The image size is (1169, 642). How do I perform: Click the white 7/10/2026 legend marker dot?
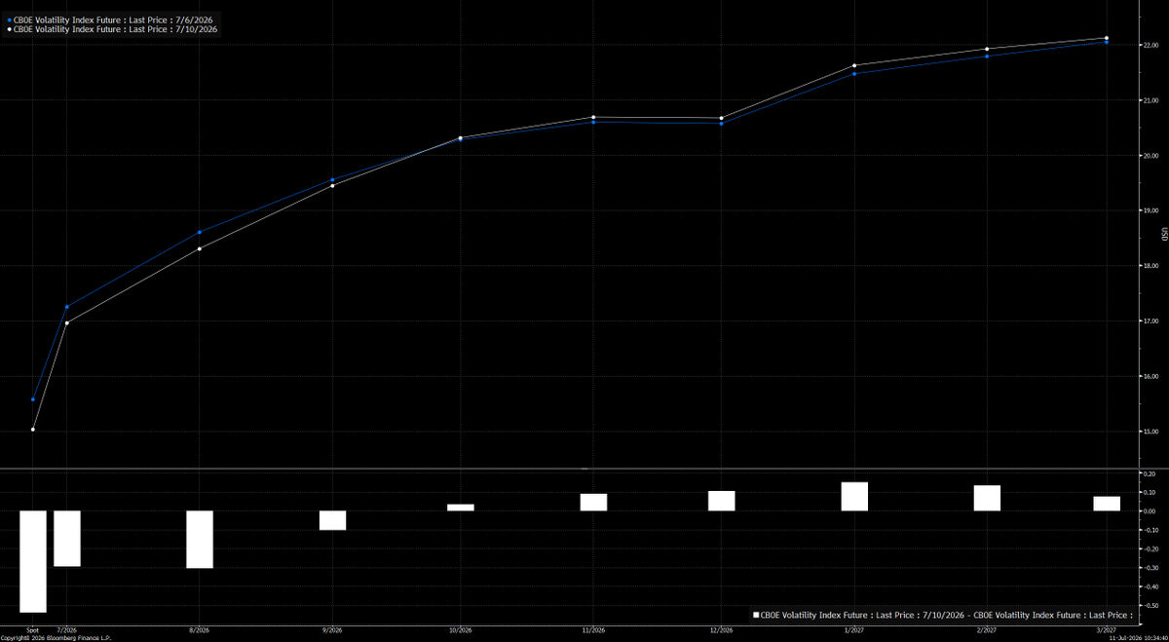pos(9,29)
